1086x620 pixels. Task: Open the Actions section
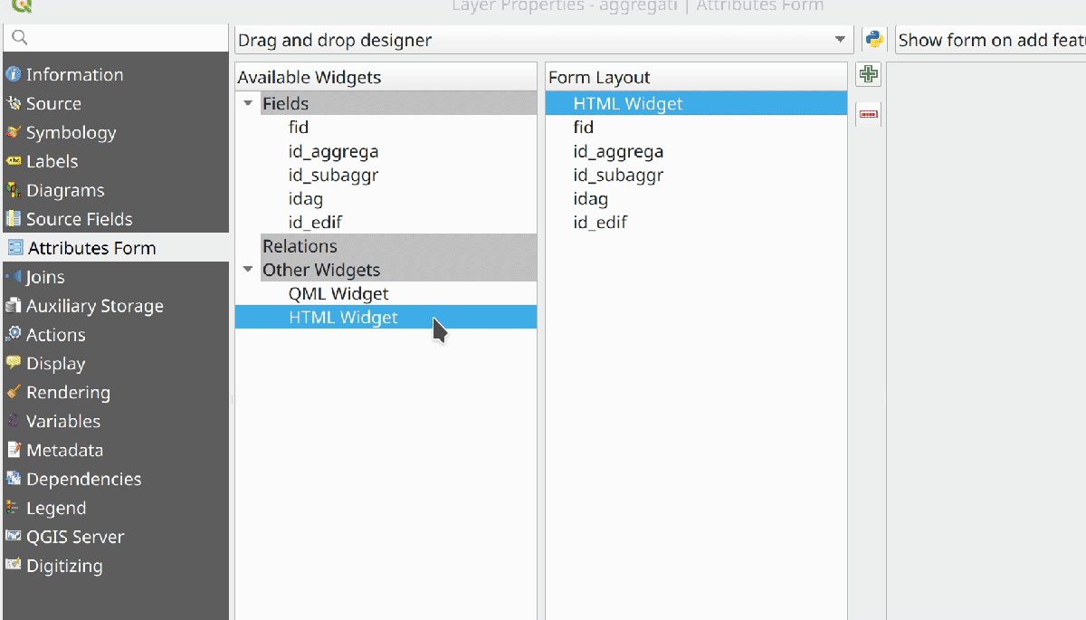coord(55,335)
